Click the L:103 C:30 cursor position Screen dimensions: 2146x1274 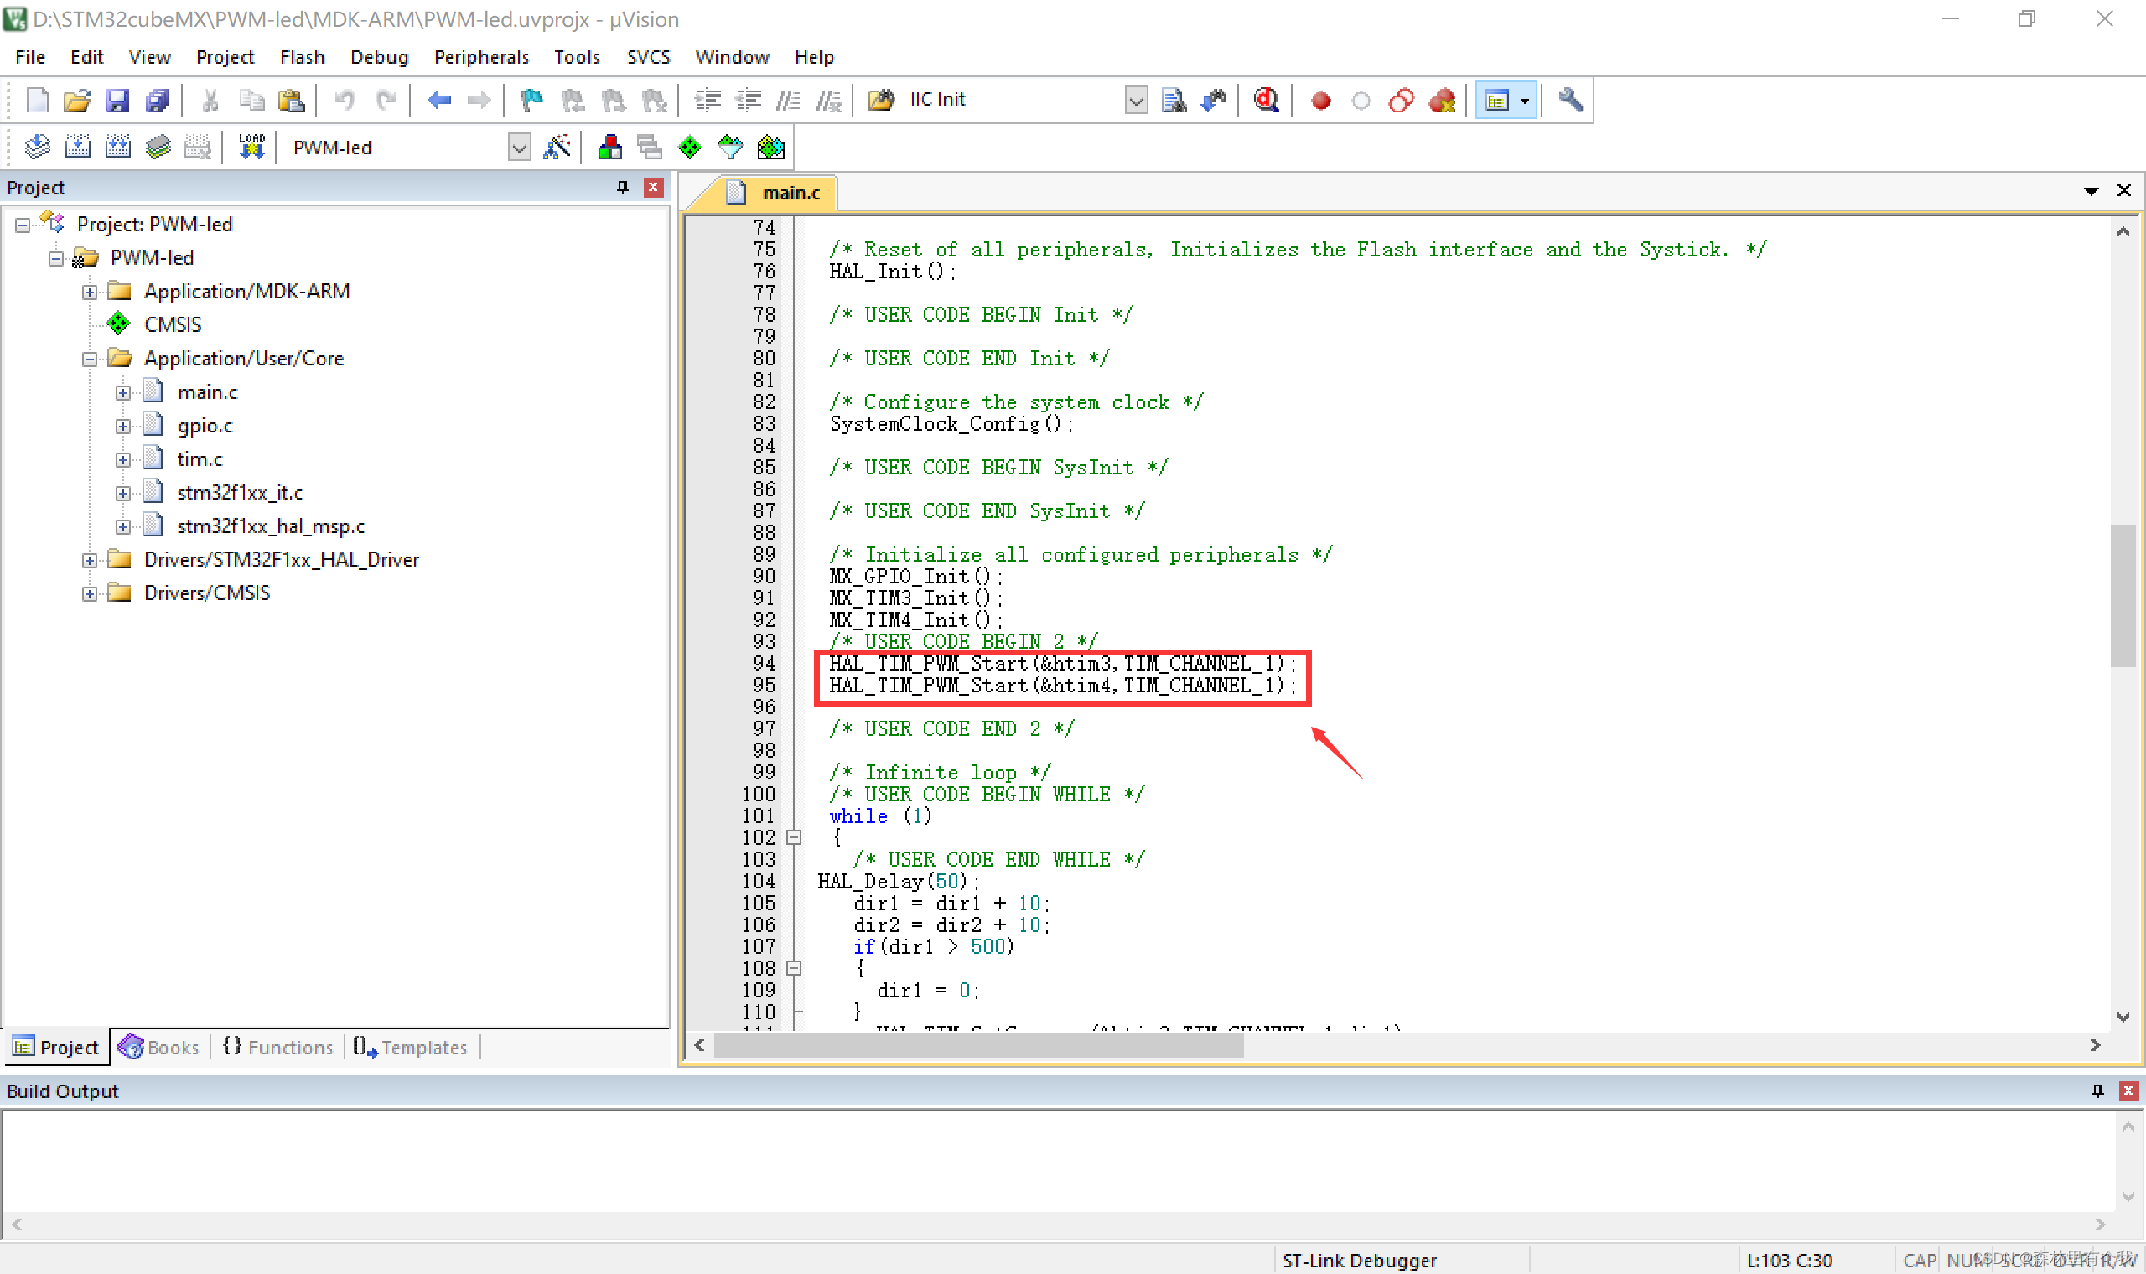tap(1789, 1261)
